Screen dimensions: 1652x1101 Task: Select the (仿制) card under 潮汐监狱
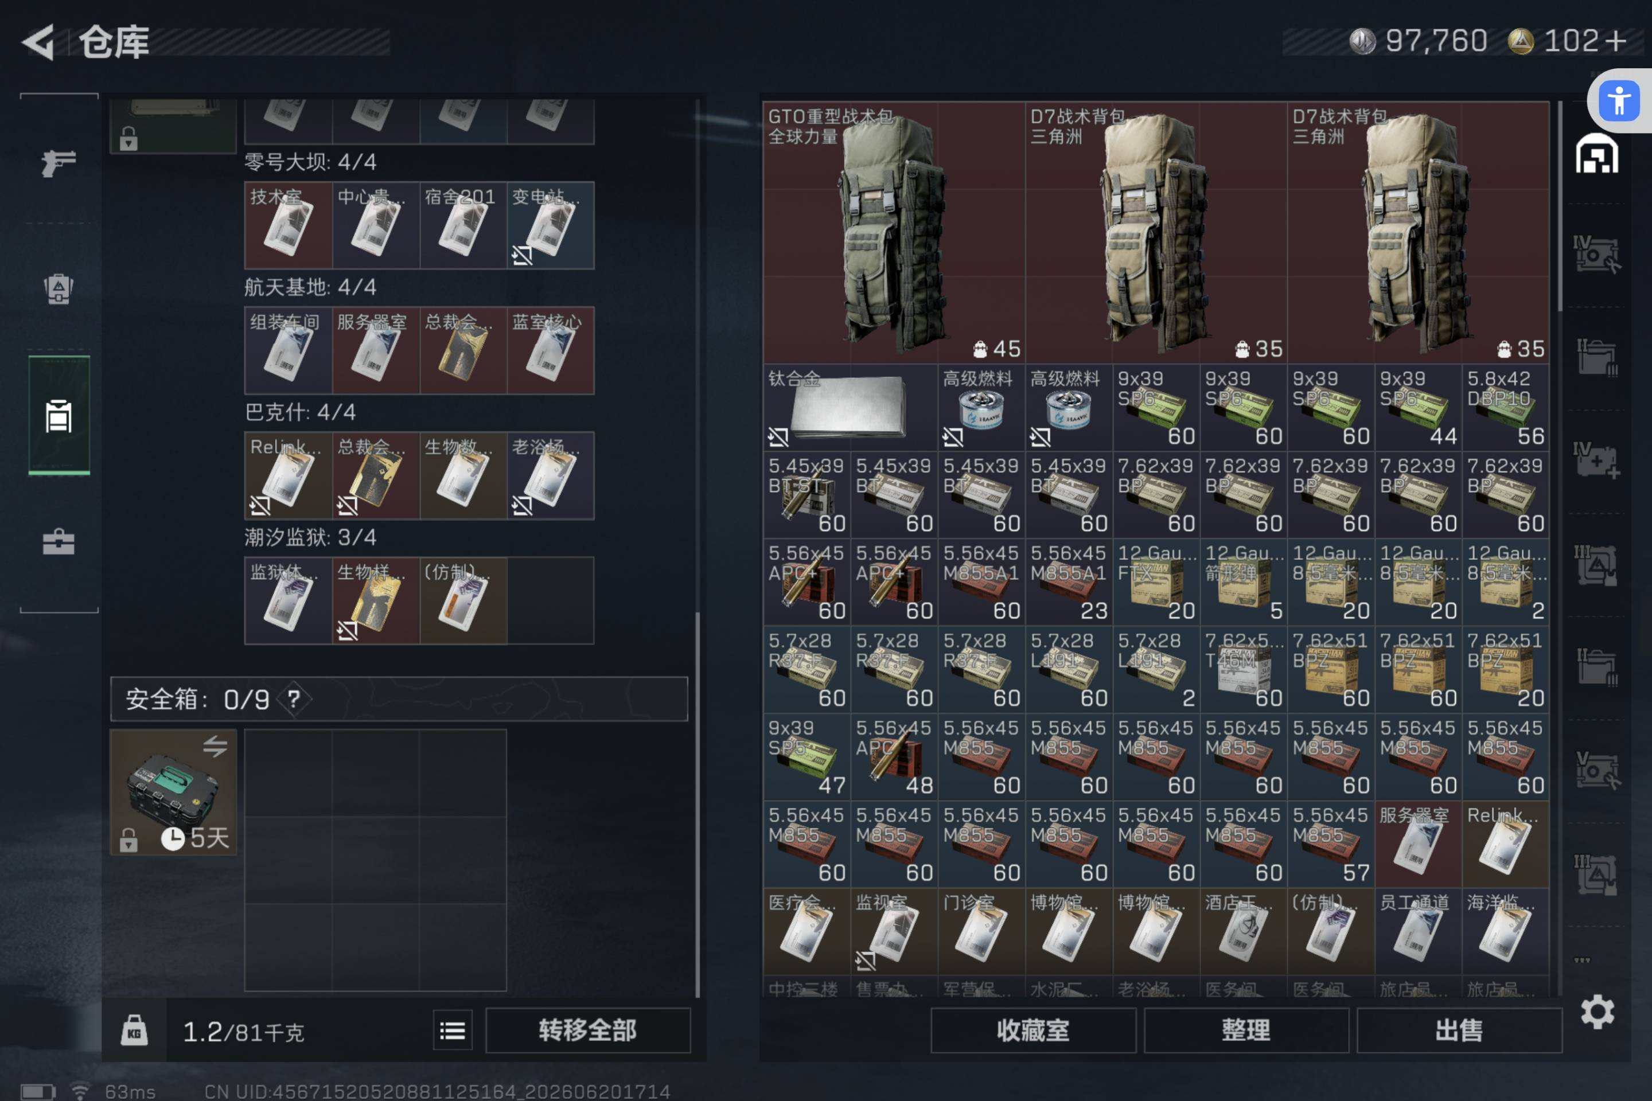tap(463, 600)
